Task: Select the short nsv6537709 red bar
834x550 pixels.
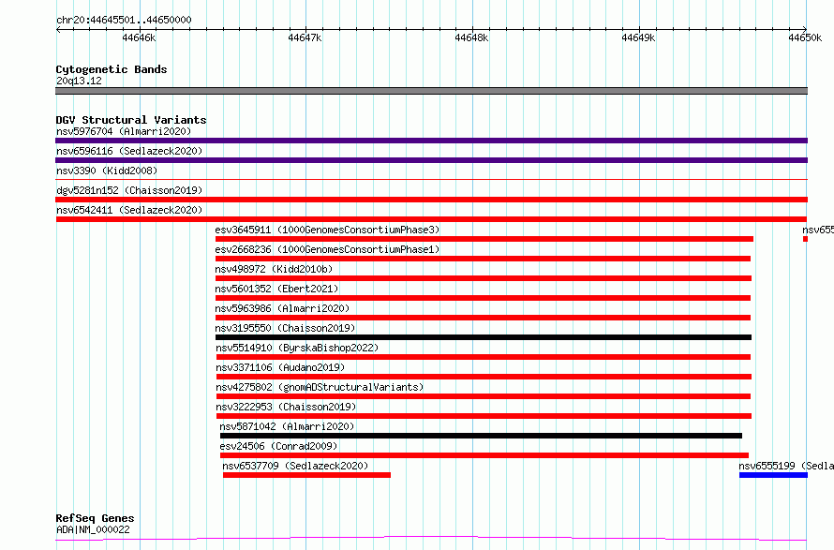Action: tap(307, 475)
